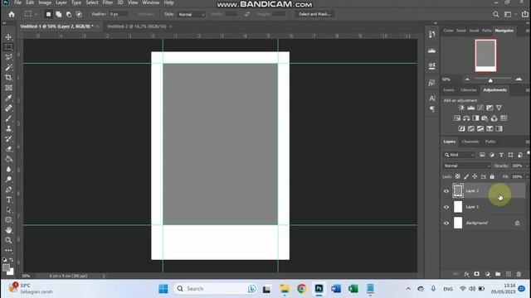531x298 pixels.
Task: Select the Paint Bucket tool
Action: [8, 159]
